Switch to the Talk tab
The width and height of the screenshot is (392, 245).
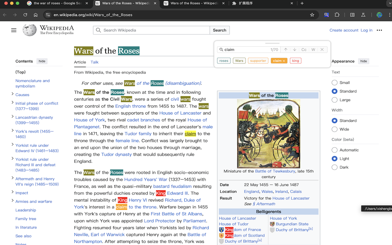(94, 62)
